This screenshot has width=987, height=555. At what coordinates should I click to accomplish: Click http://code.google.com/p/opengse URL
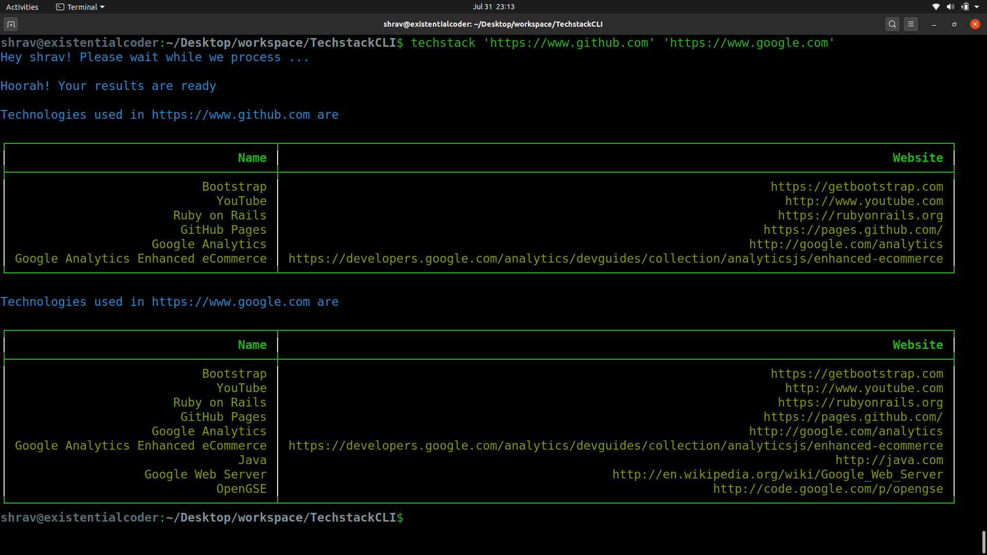point(828,489)
